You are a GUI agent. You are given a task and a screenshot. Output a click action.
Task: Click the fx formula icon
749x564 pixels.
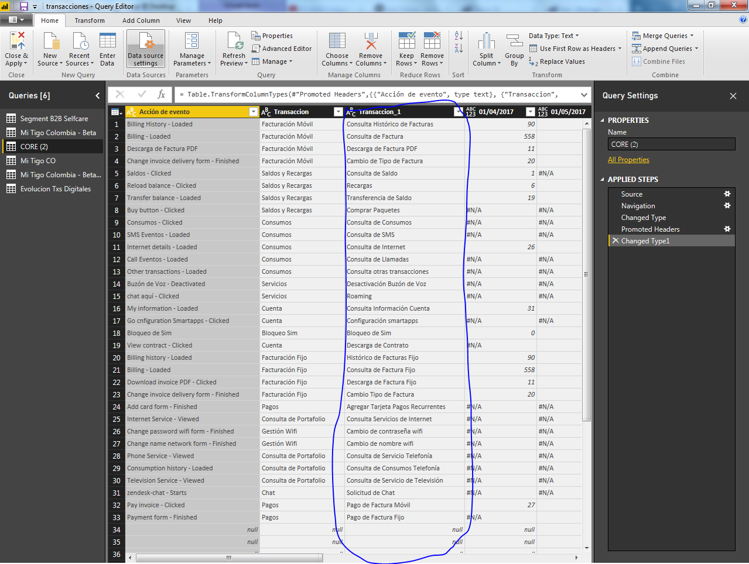[x=161, y=94]
